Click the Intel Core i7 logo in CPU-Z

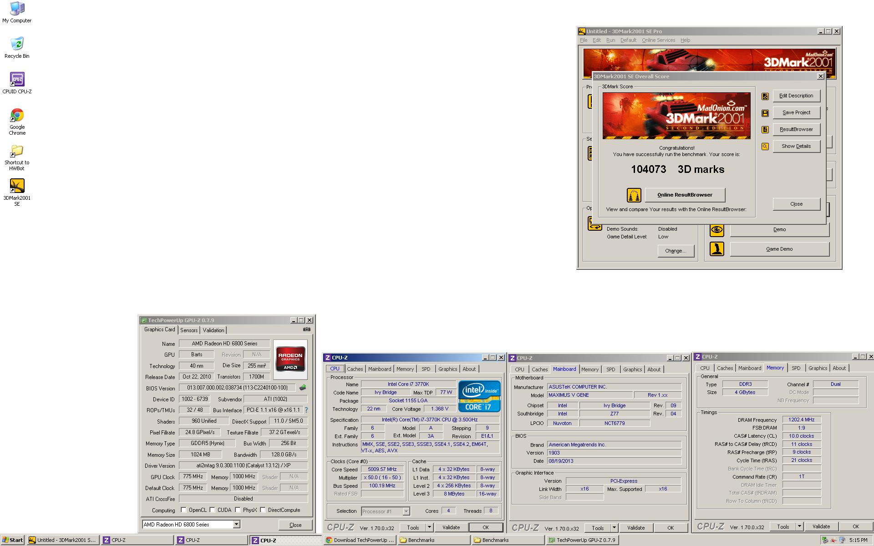click(x=479, y=396)
